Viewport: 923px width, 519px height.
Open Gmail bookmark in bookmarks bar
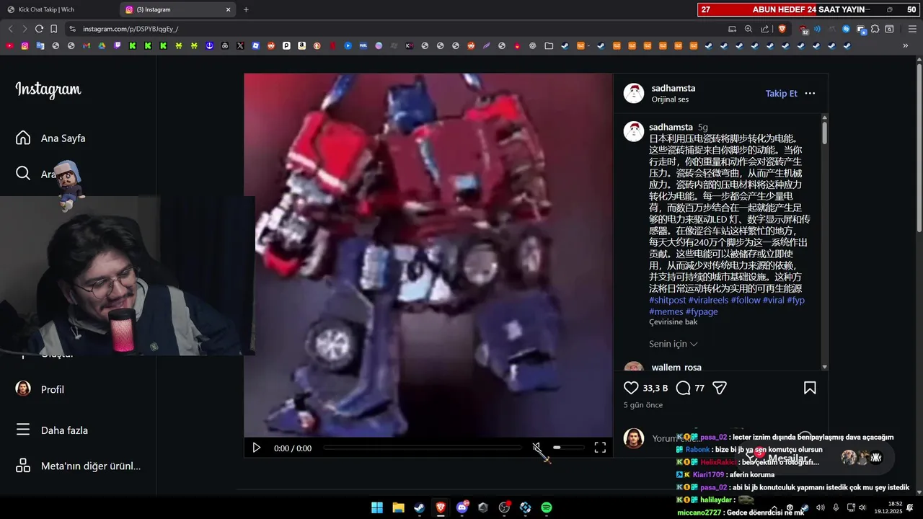tap(87, 45)
